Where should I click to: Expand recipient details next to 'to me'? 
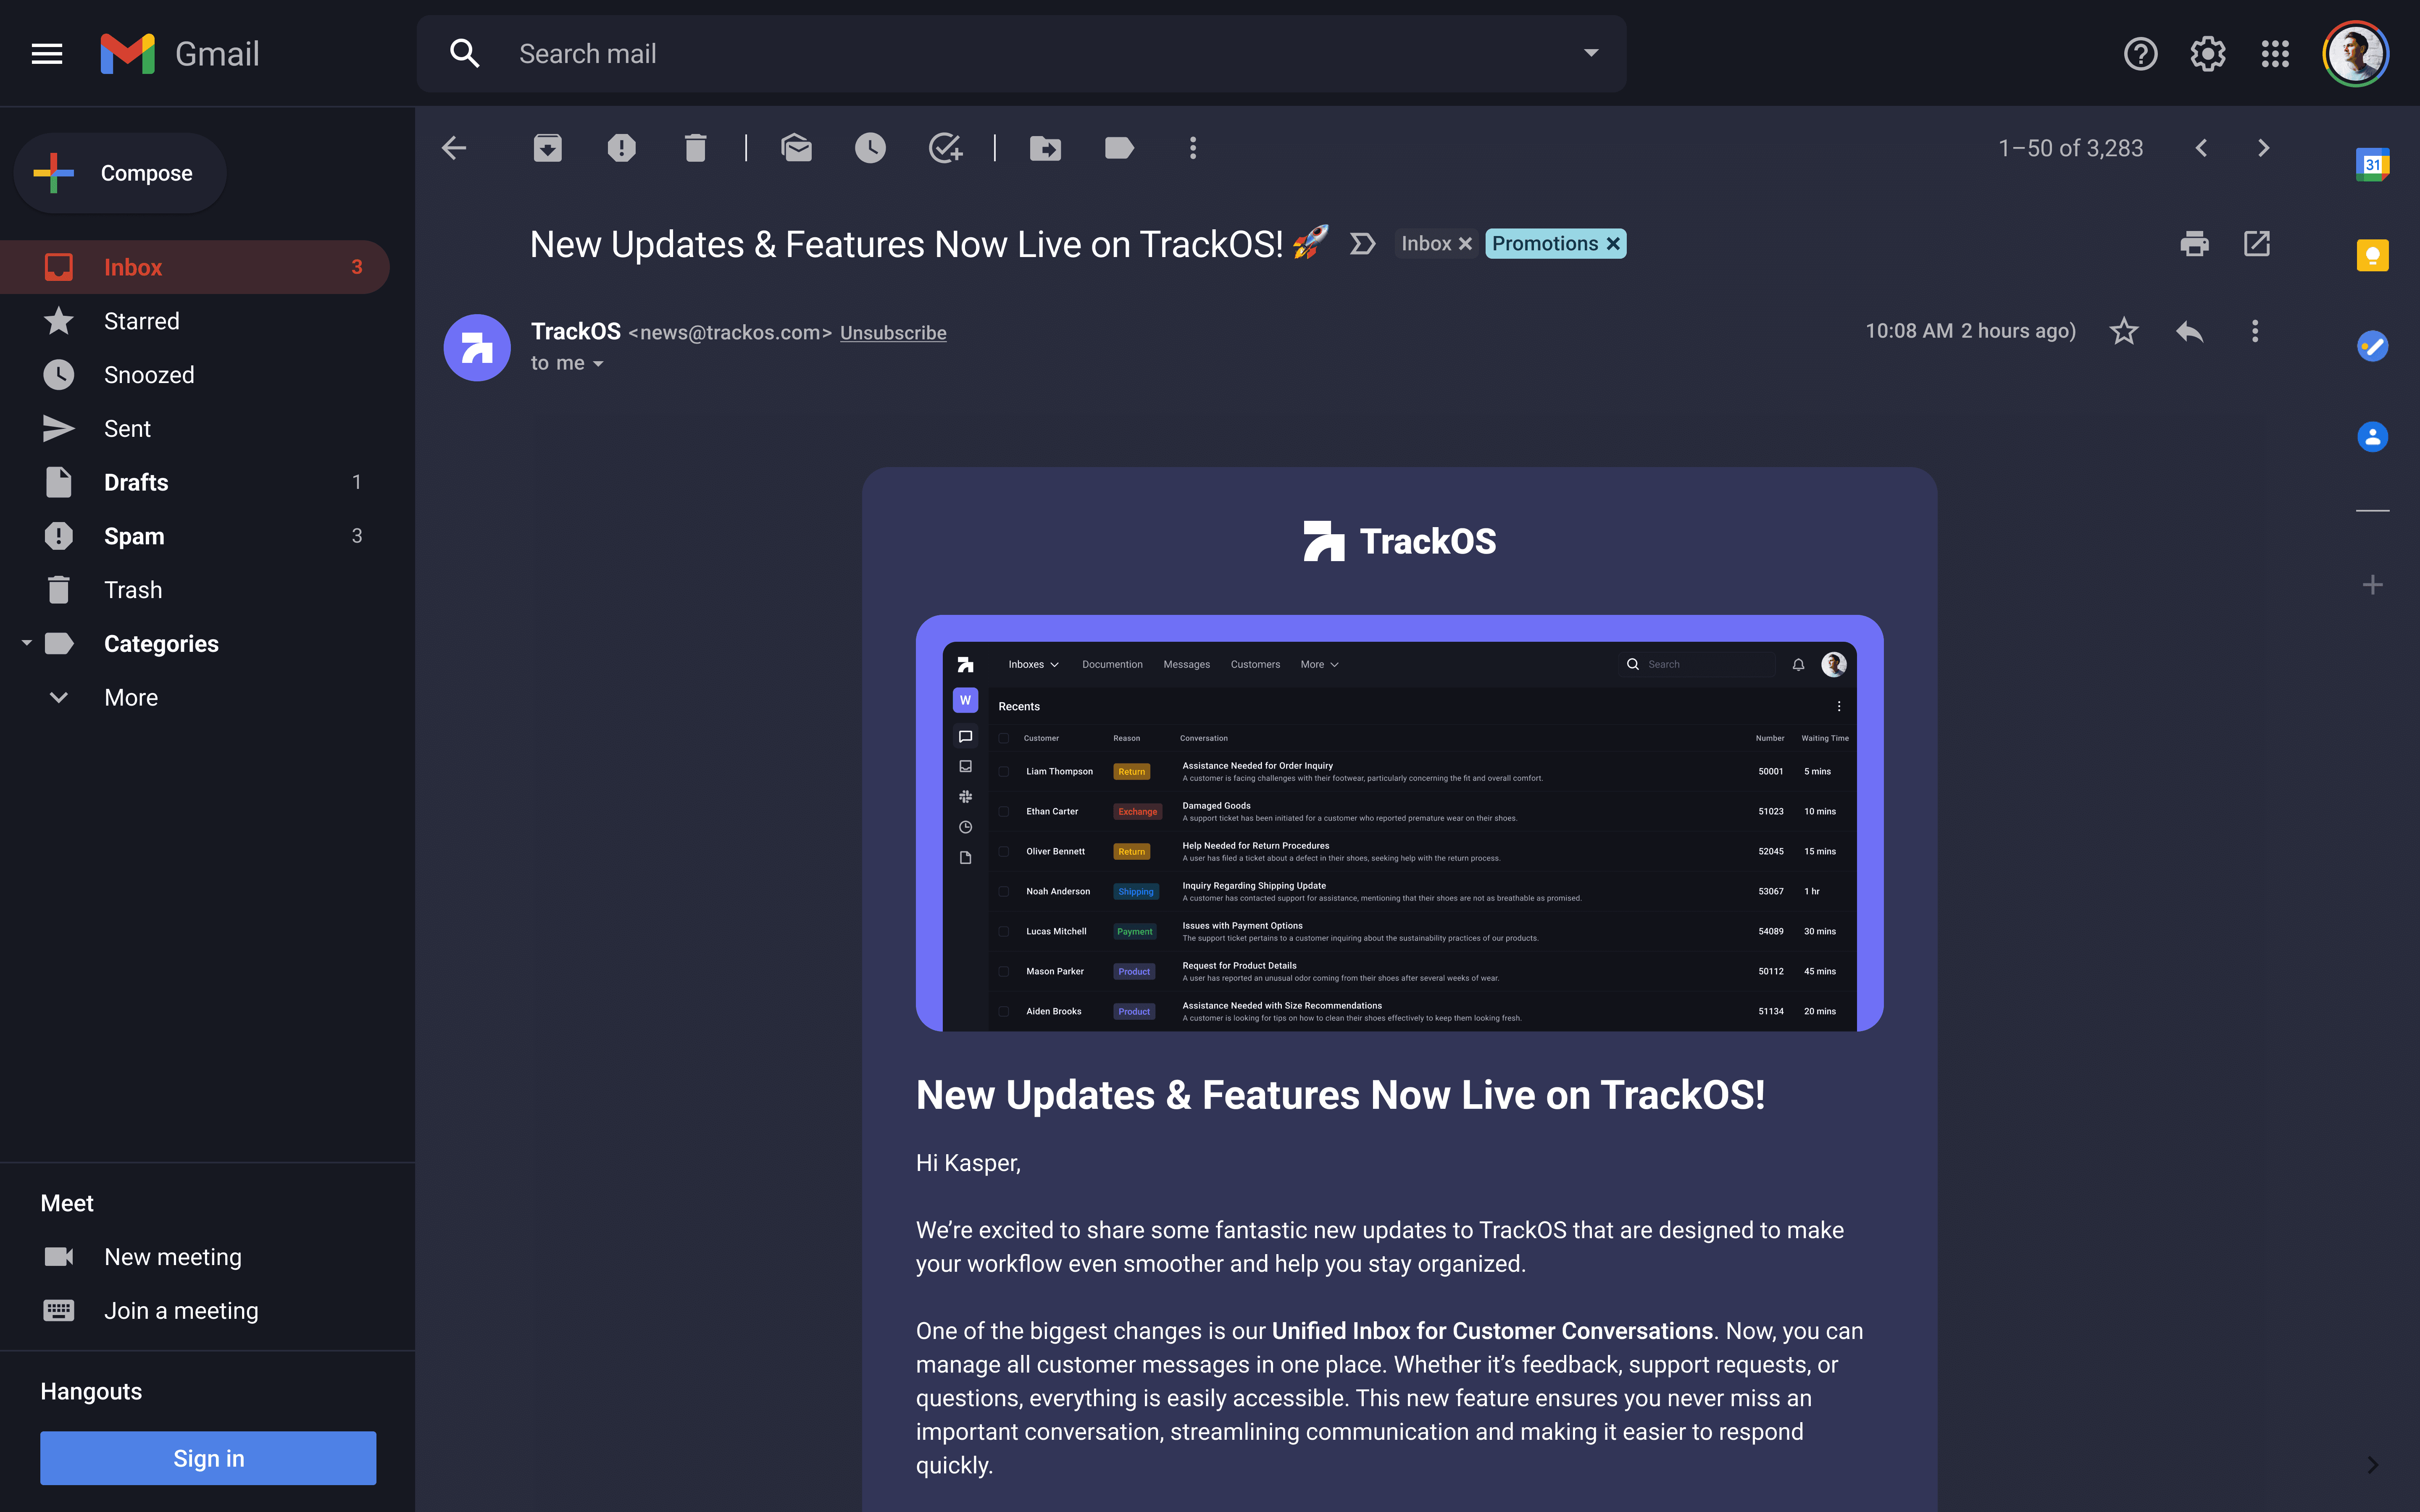coord(598,364)
